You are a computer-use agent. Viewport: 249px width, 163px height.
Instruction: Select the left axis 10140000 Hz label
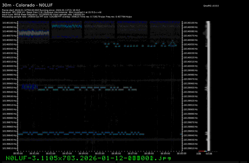click(x=10, y=66)
